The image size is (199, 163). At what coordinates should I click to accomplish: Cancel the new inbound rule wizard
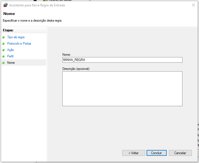click(x=180, y=153)
